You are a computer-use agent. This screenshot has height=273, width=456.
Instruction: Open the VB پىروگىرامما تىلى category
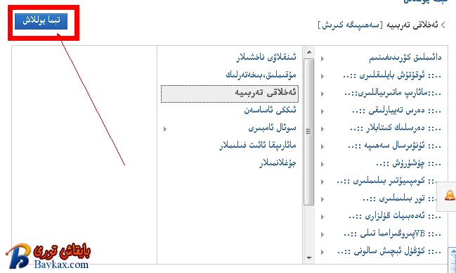392,234
